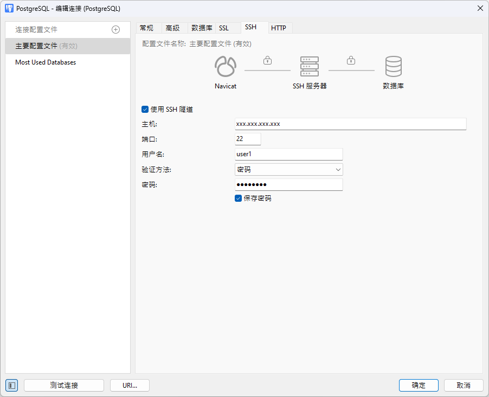This screenshot has height=397, width=489.
Task: Select Most Used Databases profile
Action: point(68,62)
